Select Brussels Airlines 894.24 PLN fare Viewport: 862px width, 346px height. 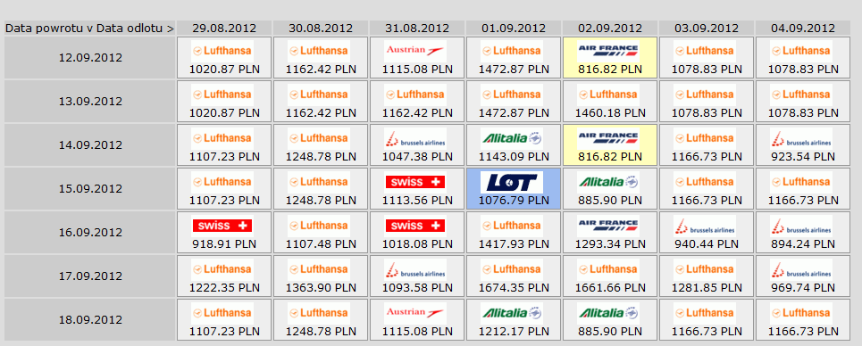point(803,233)
